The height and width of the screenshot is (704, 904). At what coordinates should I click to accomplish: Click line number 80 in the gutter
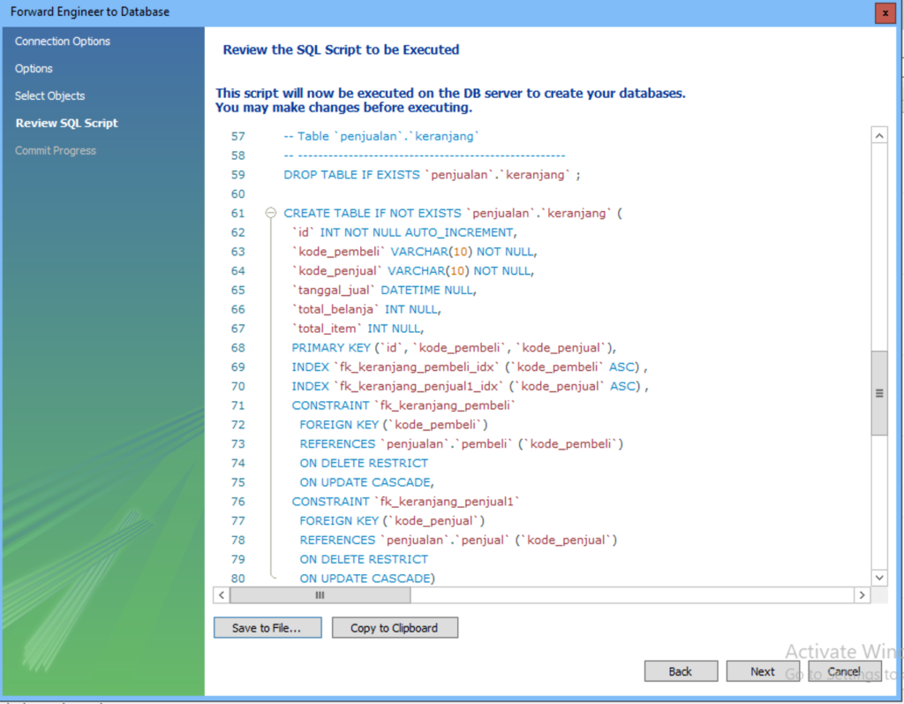coord(238,579)
